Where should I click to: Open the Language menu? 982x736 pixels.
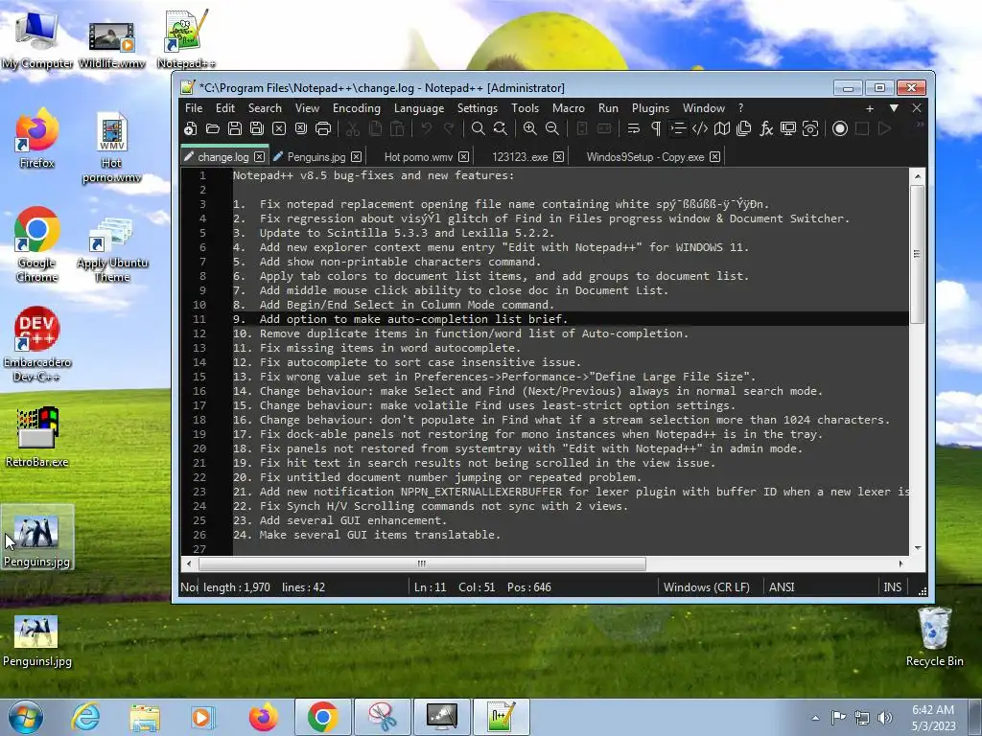(419, 108)
